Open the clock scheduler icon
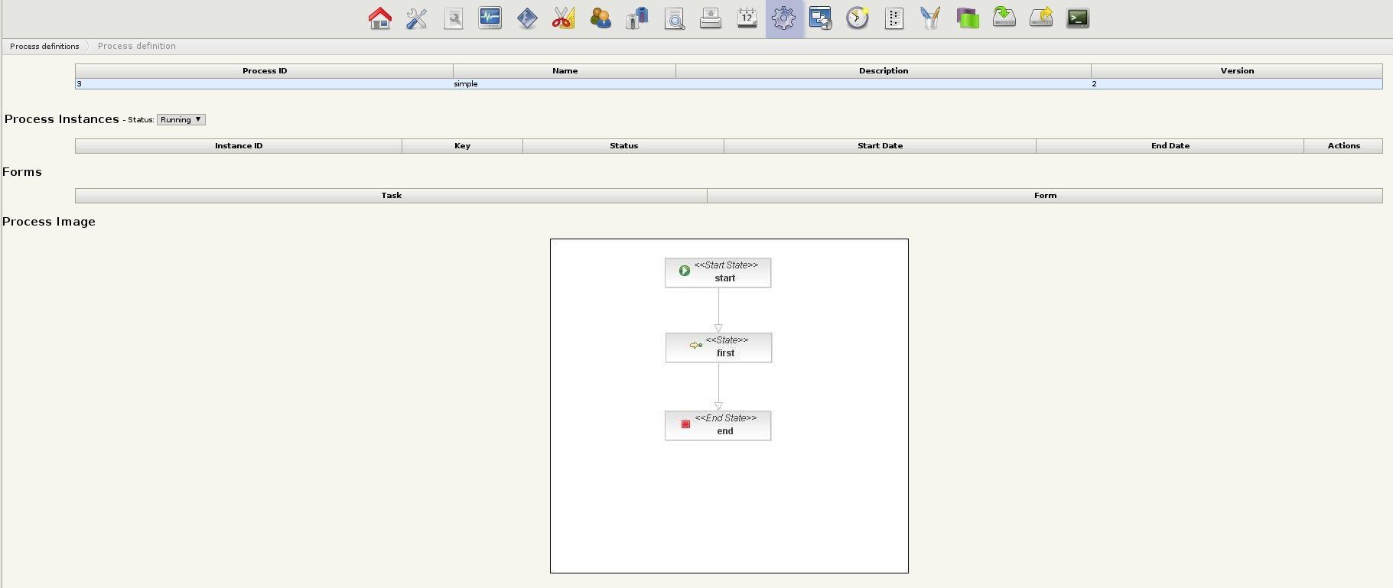Viewport: 1393px width, 588px height. pyautogui.click(x=858, y=18)
